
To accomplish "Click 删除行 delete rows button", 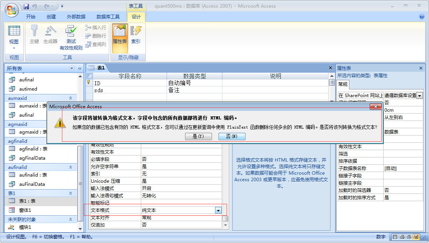I will point(95,36).
